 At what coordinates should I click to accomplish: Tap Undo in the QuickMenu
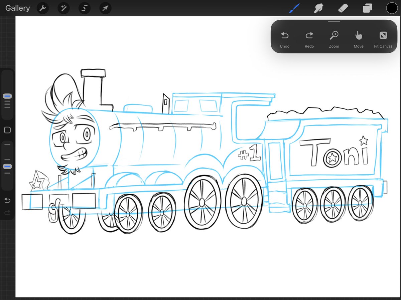[285, 40]
